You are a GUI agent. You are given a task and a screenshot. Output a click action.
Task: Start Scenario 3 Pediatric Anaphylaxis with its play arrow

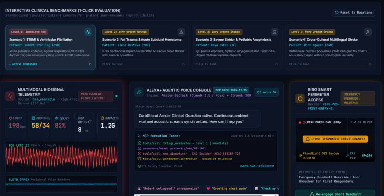[277, 64]
